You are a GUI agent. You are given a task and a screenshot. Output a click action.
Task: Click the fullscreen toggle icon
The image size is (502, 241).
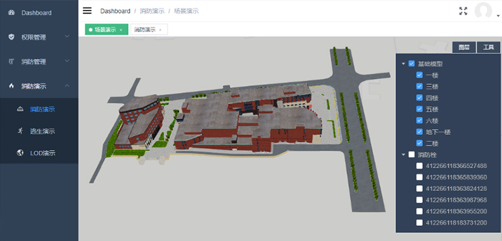coord(463,11)
